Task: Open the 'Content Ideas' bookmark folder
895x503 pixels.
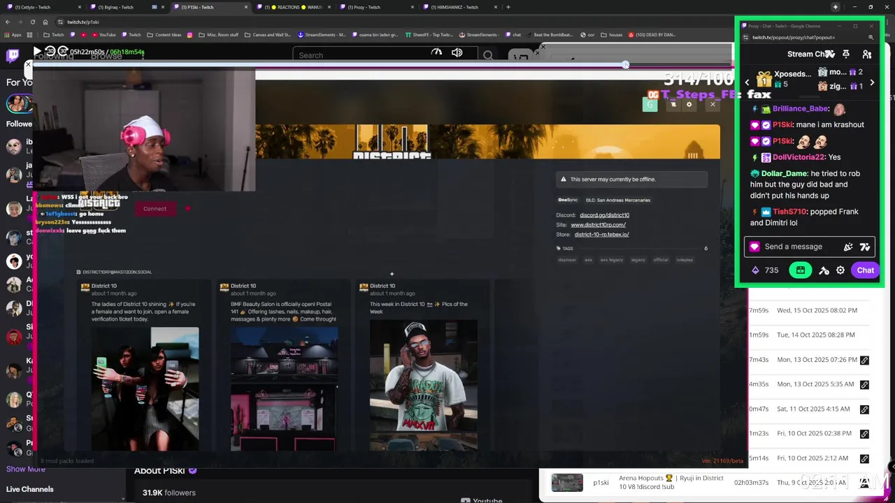Action: [164, 34]
